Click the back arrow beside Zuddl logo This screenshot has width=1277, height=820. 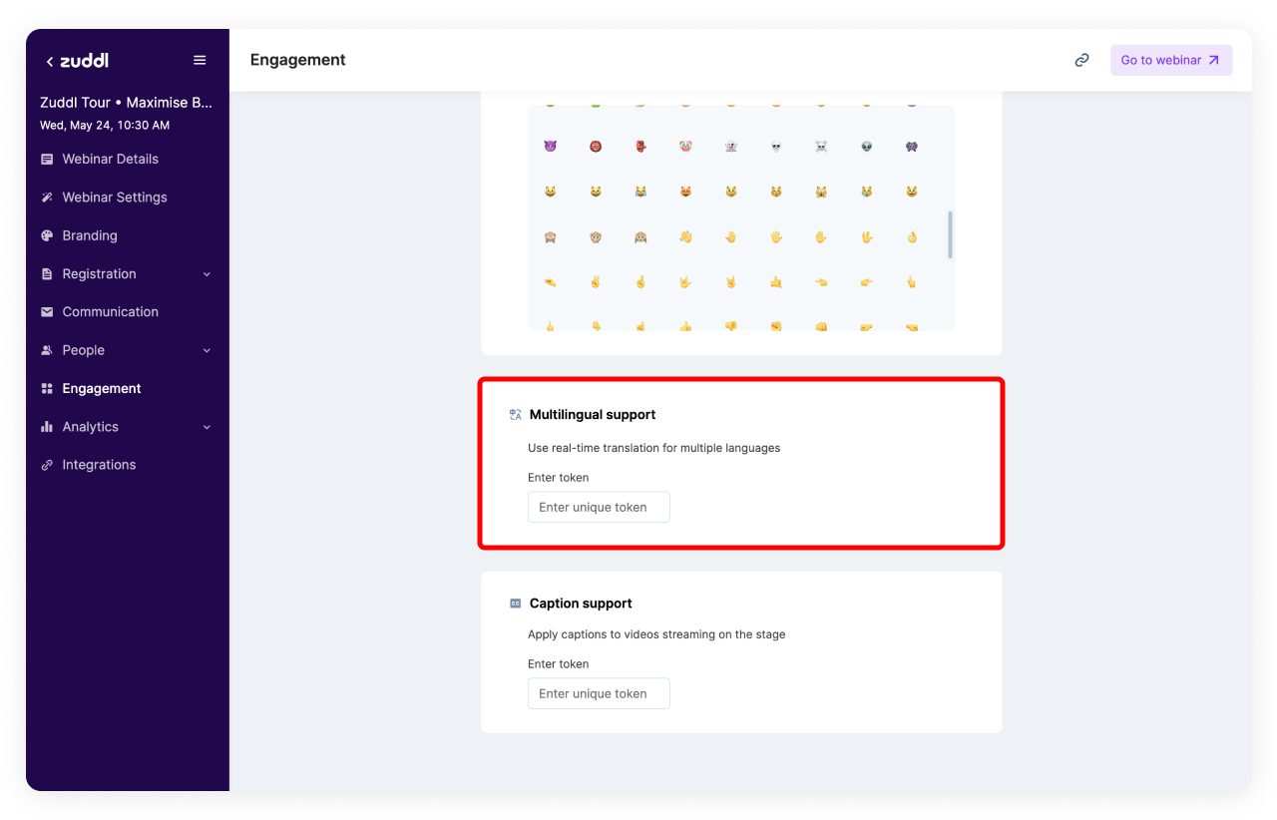tap(50, 62)
